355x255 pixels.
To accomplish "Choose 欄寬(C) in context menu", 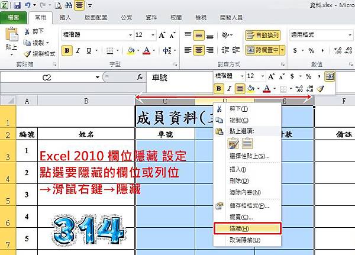I will (x=247, y=217).
